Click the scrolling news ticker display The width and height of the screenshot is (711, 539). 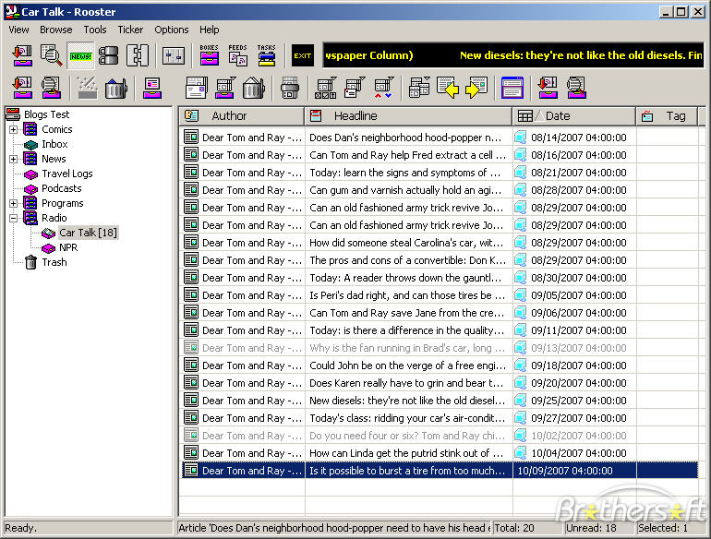click(x=512, y=55)
